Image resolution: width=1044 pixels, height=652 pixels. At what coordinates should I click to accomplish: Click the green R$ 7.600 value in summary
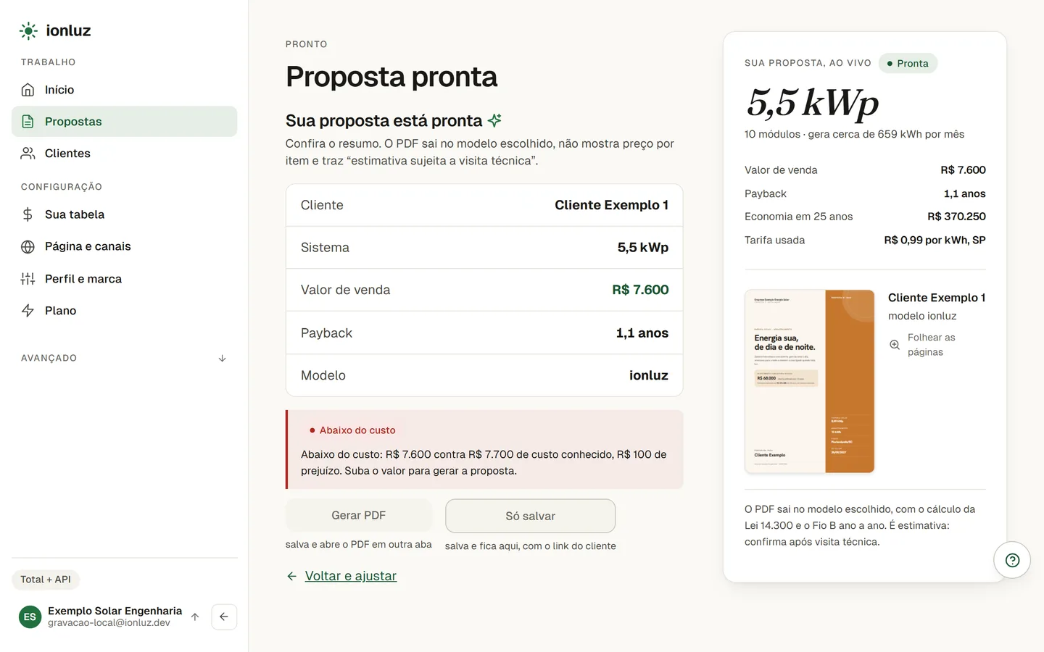click(640, 290)
